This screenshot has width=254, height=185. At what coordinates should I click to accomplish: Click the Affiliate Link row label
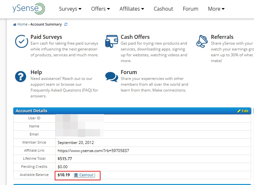click(x=34, y=151)
